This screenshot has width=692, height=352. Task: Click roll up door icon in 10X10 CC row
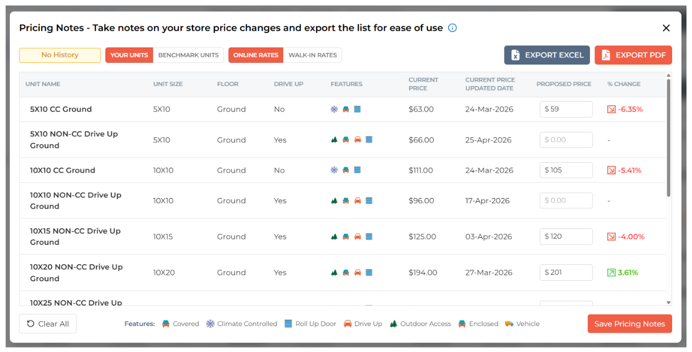coord(357,170)
